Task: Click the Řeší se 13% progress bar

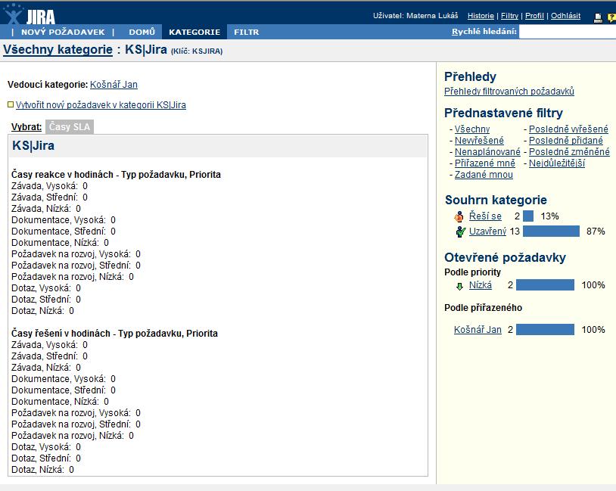Action: (528, 216)
